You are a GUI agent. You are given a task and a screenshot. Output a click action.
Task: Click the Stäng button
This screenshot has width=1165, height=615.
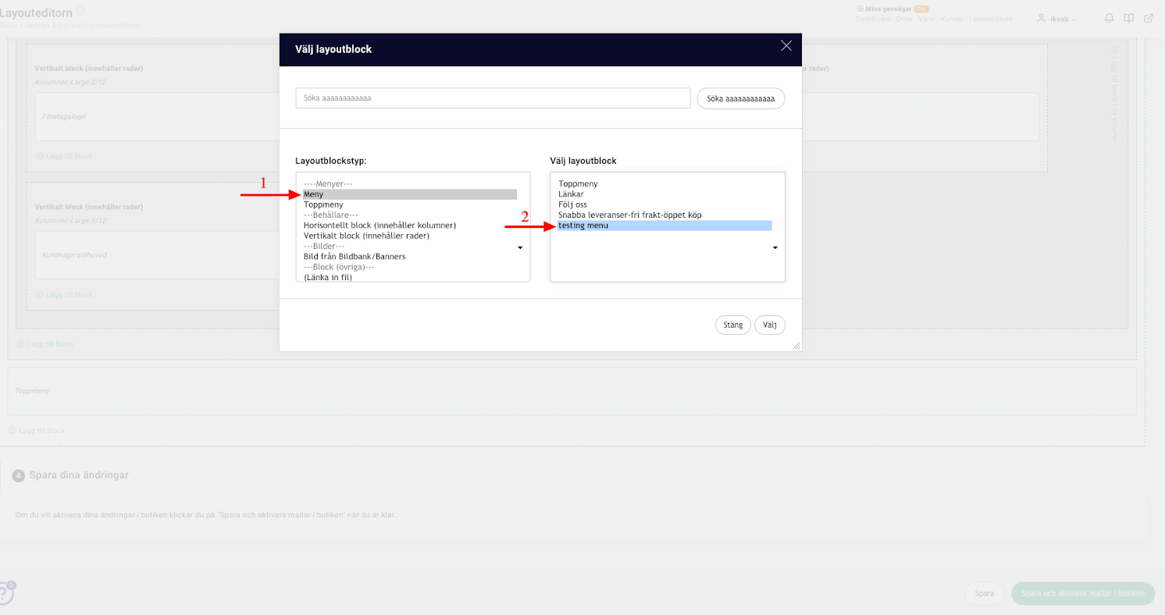(x=733, y=325)
